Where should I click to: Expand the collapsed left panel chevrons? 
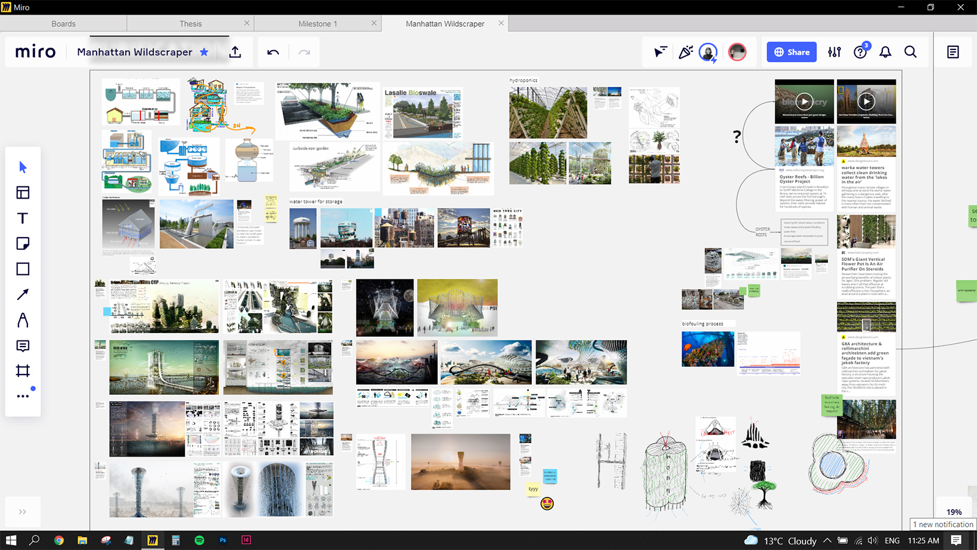coord(23,512)
